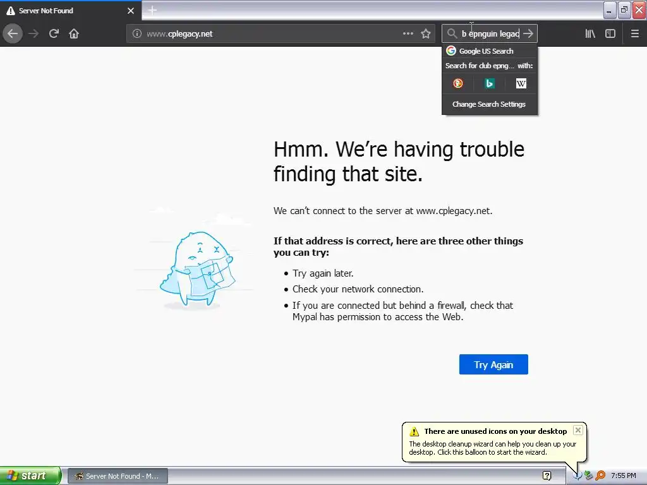647x485 pixels.
Task: Close the unused icons balloon notification
Action: (x=578, y=430)
